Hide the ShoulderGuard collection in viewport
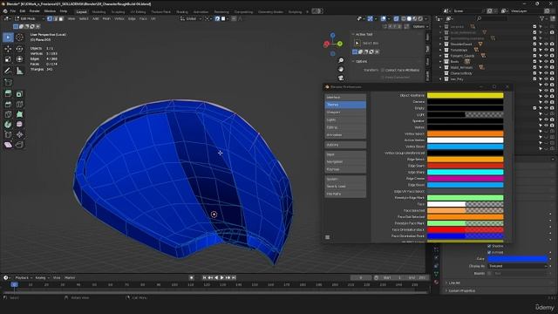This screenshot has height=314, width=558. [547, 44]
